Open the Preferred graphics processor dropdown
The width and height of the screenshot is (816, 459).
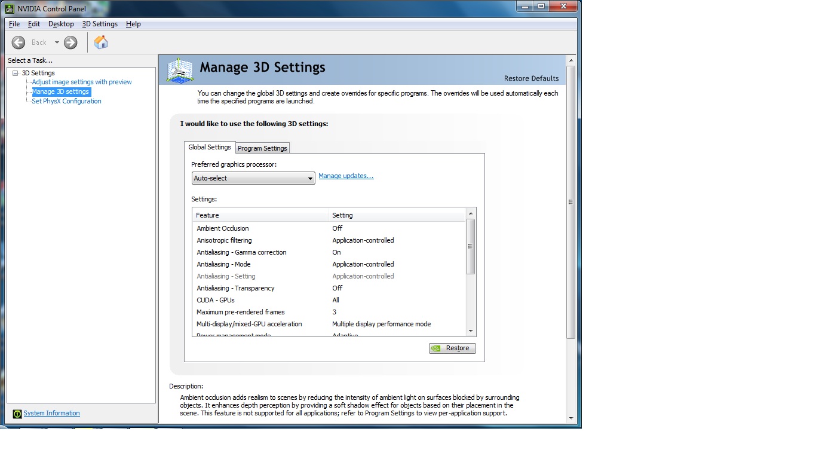click(x=253, y=178)
